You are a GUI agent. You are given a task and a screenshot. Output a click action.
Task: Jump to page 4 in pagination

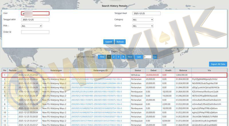(123, 57)
